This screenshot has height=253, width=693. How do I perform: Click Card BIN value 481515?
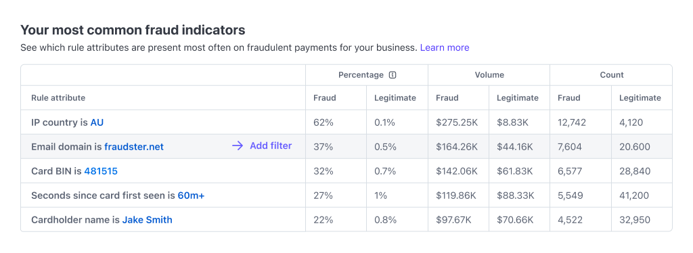click(x=101, y=171)
